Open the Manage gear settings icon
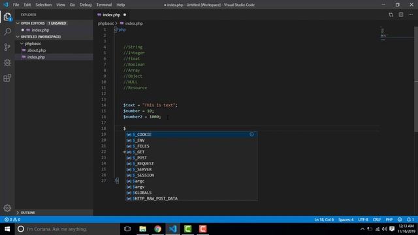Screen dimensions: 418x235 pyautogui.click(x=7, y=208)
